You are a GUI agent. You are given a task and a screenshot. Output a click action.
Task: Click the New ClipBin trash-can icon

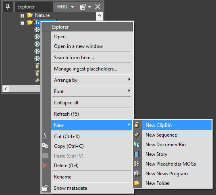[137, 125]
